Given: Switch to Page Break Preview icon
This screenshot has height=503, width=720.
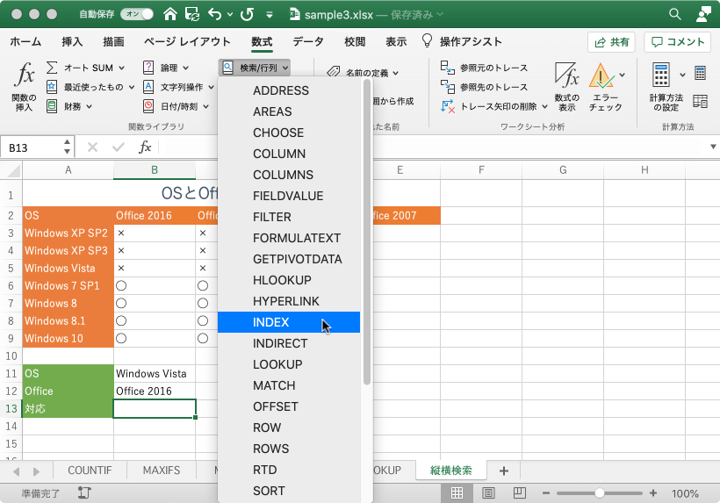Looking at the screenshot, I should 519,493.
